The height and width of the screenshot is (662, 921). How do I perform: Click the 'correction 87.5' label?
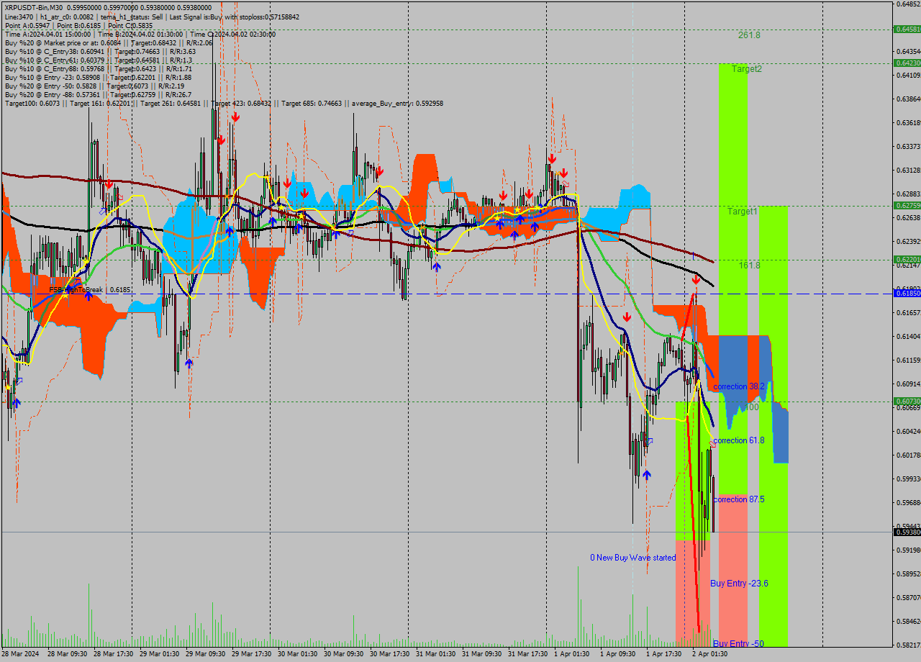[739, 499]
